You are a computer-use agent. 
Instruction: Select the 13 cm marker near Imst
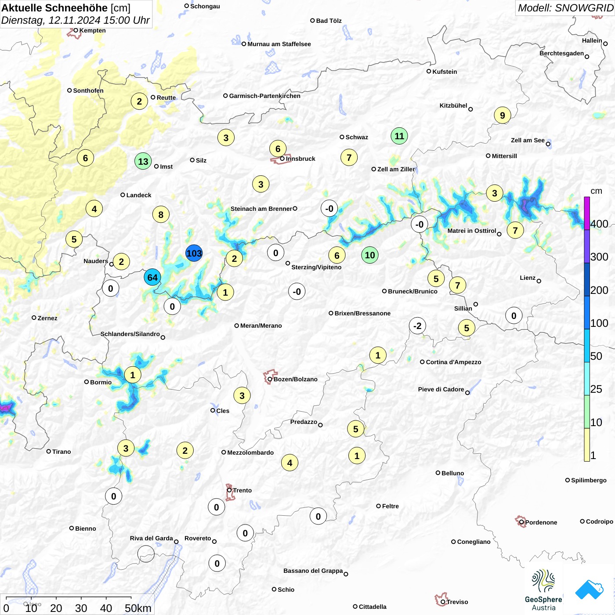point(143,162)
